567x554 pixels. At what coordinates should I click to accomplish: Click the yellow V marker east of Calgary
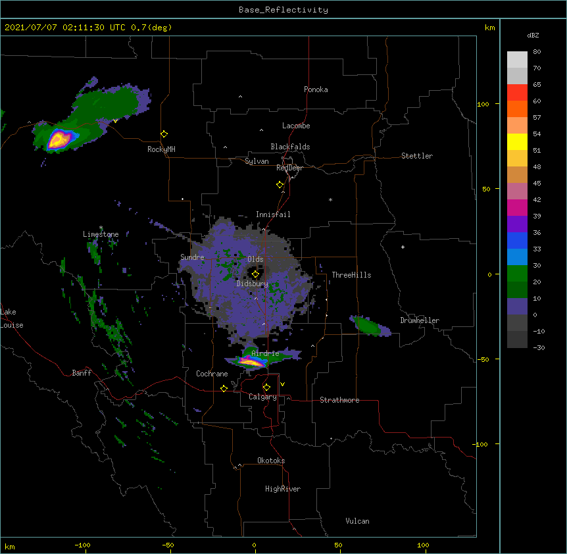click(x=282, y=384)
